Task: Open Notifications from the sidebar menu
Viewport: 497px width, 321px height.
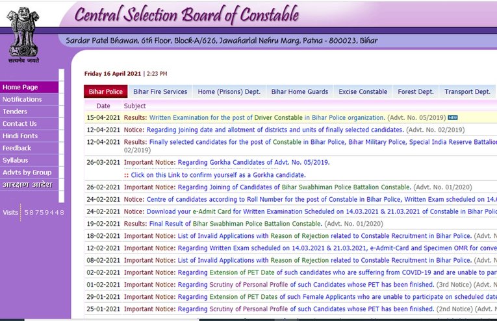Action: tap(22, 99)
